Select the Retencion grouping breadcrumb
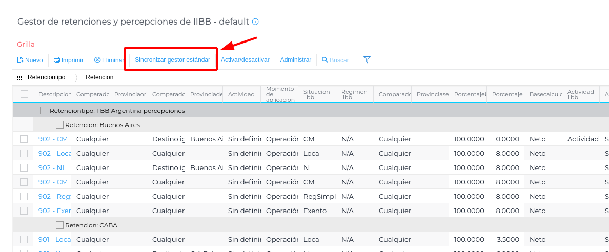609x252 pixels. pos(99,77)
